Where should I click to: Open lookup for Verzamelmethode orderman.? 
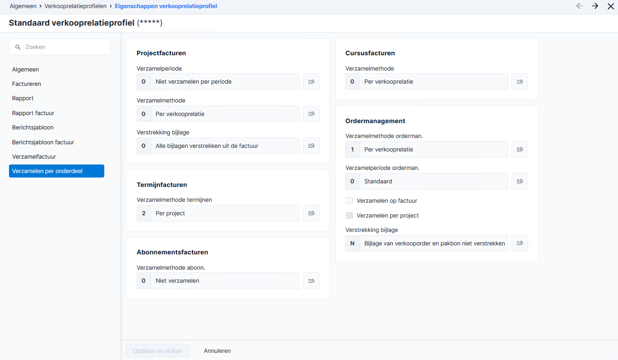[520, 149]
